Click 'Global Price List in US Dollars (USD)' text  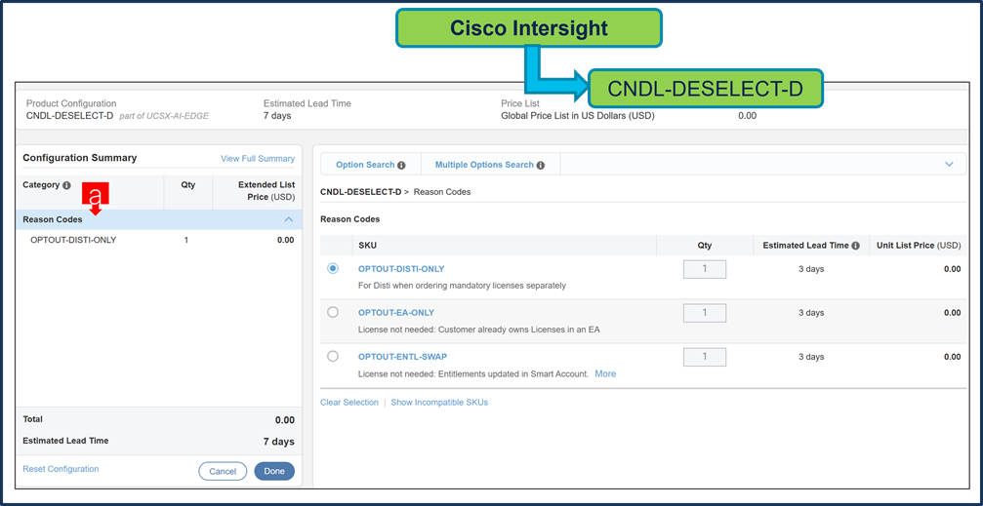pyautogui.click(x=577, y=115)
